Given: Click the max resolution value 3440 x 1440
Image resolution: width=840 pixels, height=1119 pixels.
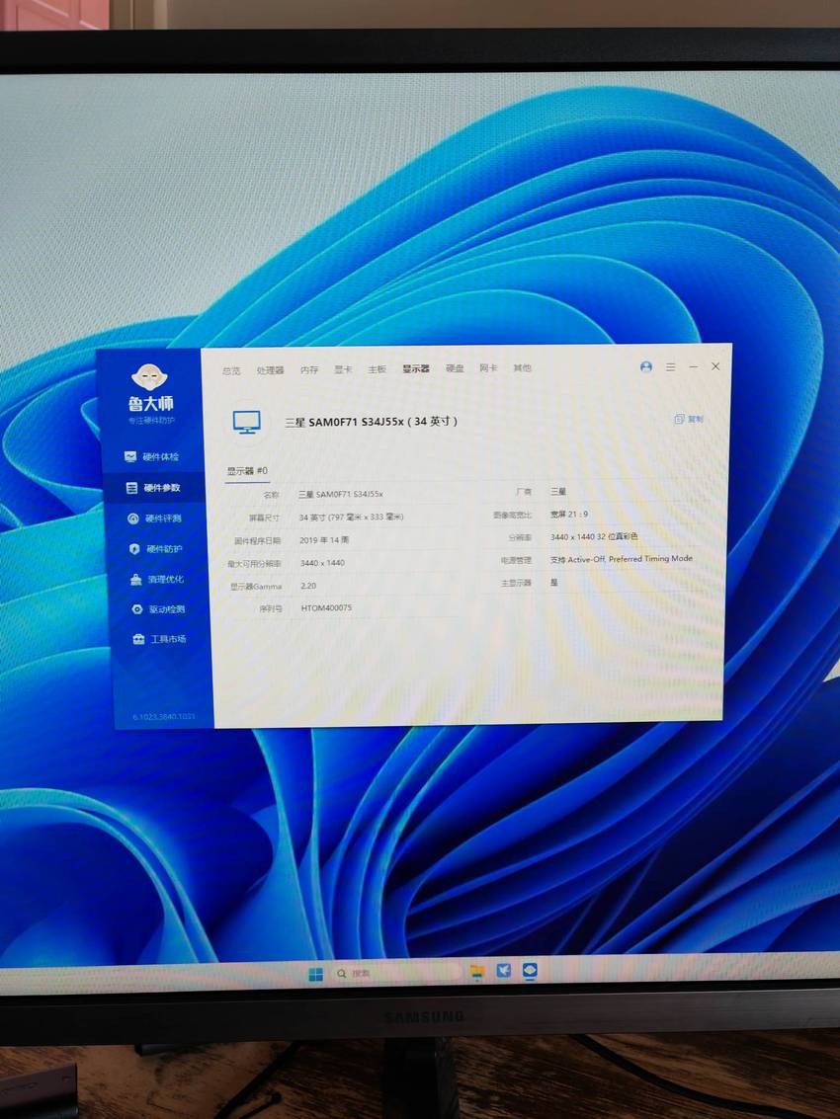Looking at the screenshot, I should (x=322, y=563).
